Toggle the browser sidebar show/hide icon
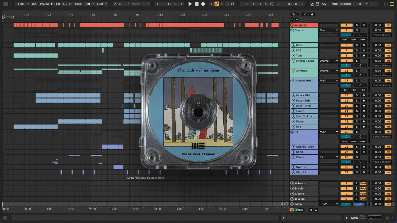The width and height of the screenshot is (397, 223). pyautogui.click(x=6, y=4)
